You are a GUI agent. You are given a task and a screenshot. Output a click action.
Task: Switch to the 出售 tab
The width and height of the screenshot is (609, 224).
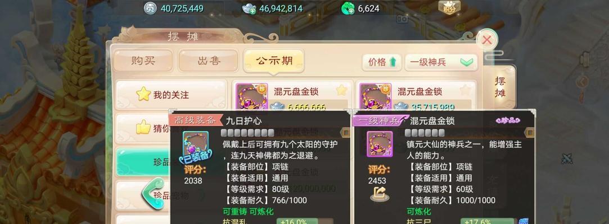(209, 60)
